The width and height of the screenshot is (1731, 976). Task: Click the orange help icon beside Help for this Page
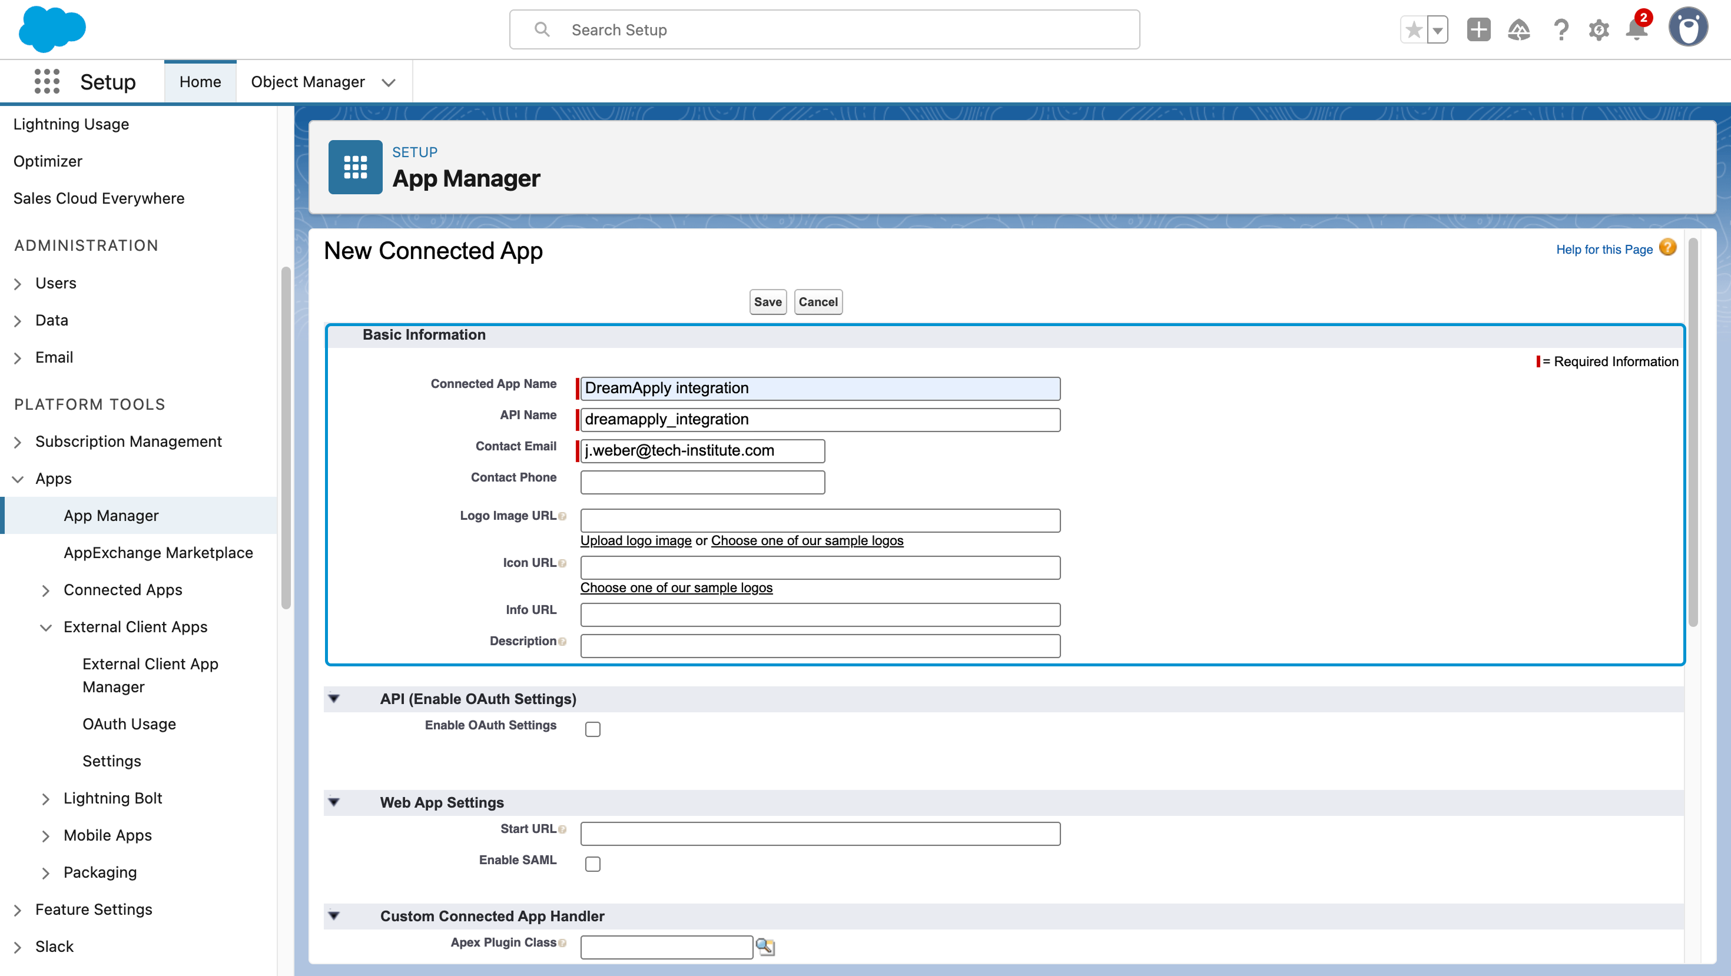tap(1668, 248)
